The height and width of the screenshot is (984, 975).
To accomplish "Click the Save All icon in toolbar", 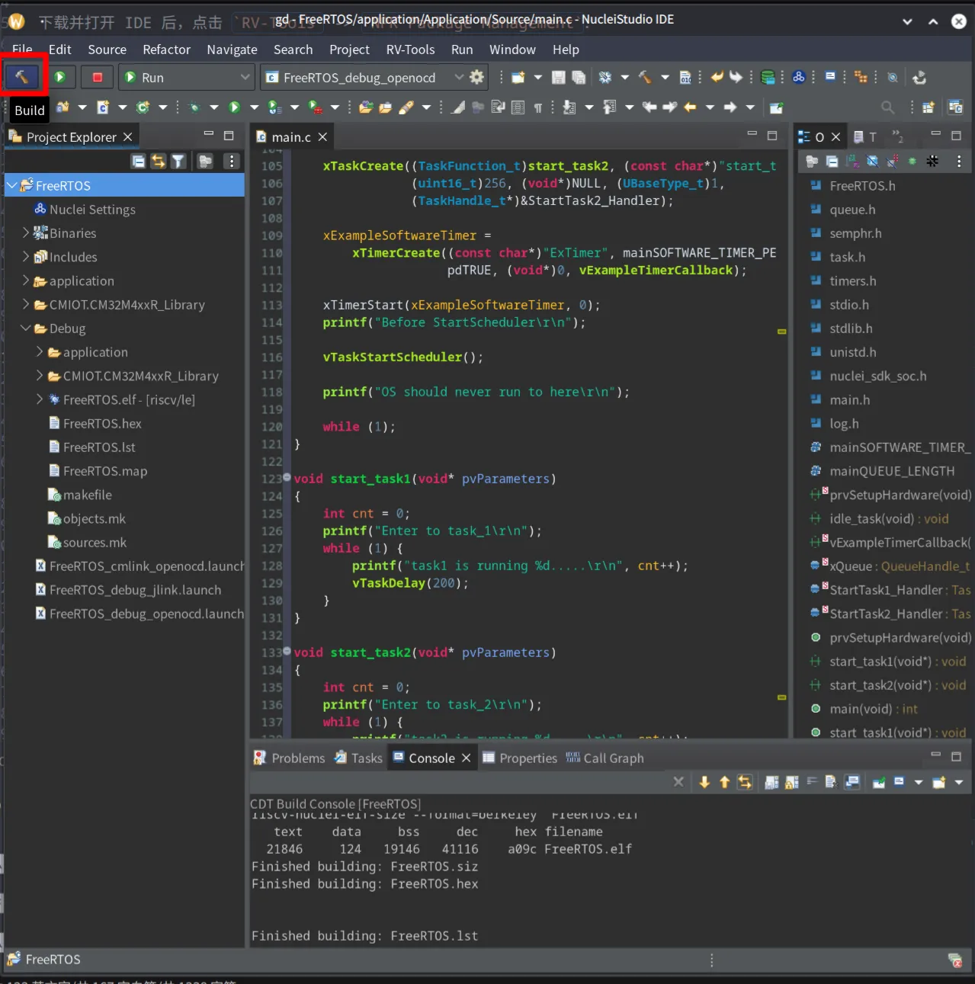I will tap(579, 77).
